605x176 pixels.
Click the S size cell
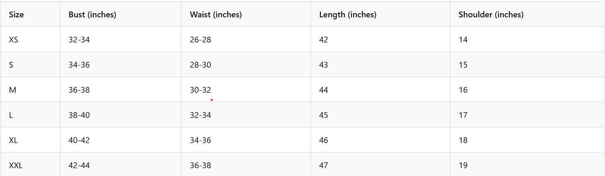pos(11,65)
